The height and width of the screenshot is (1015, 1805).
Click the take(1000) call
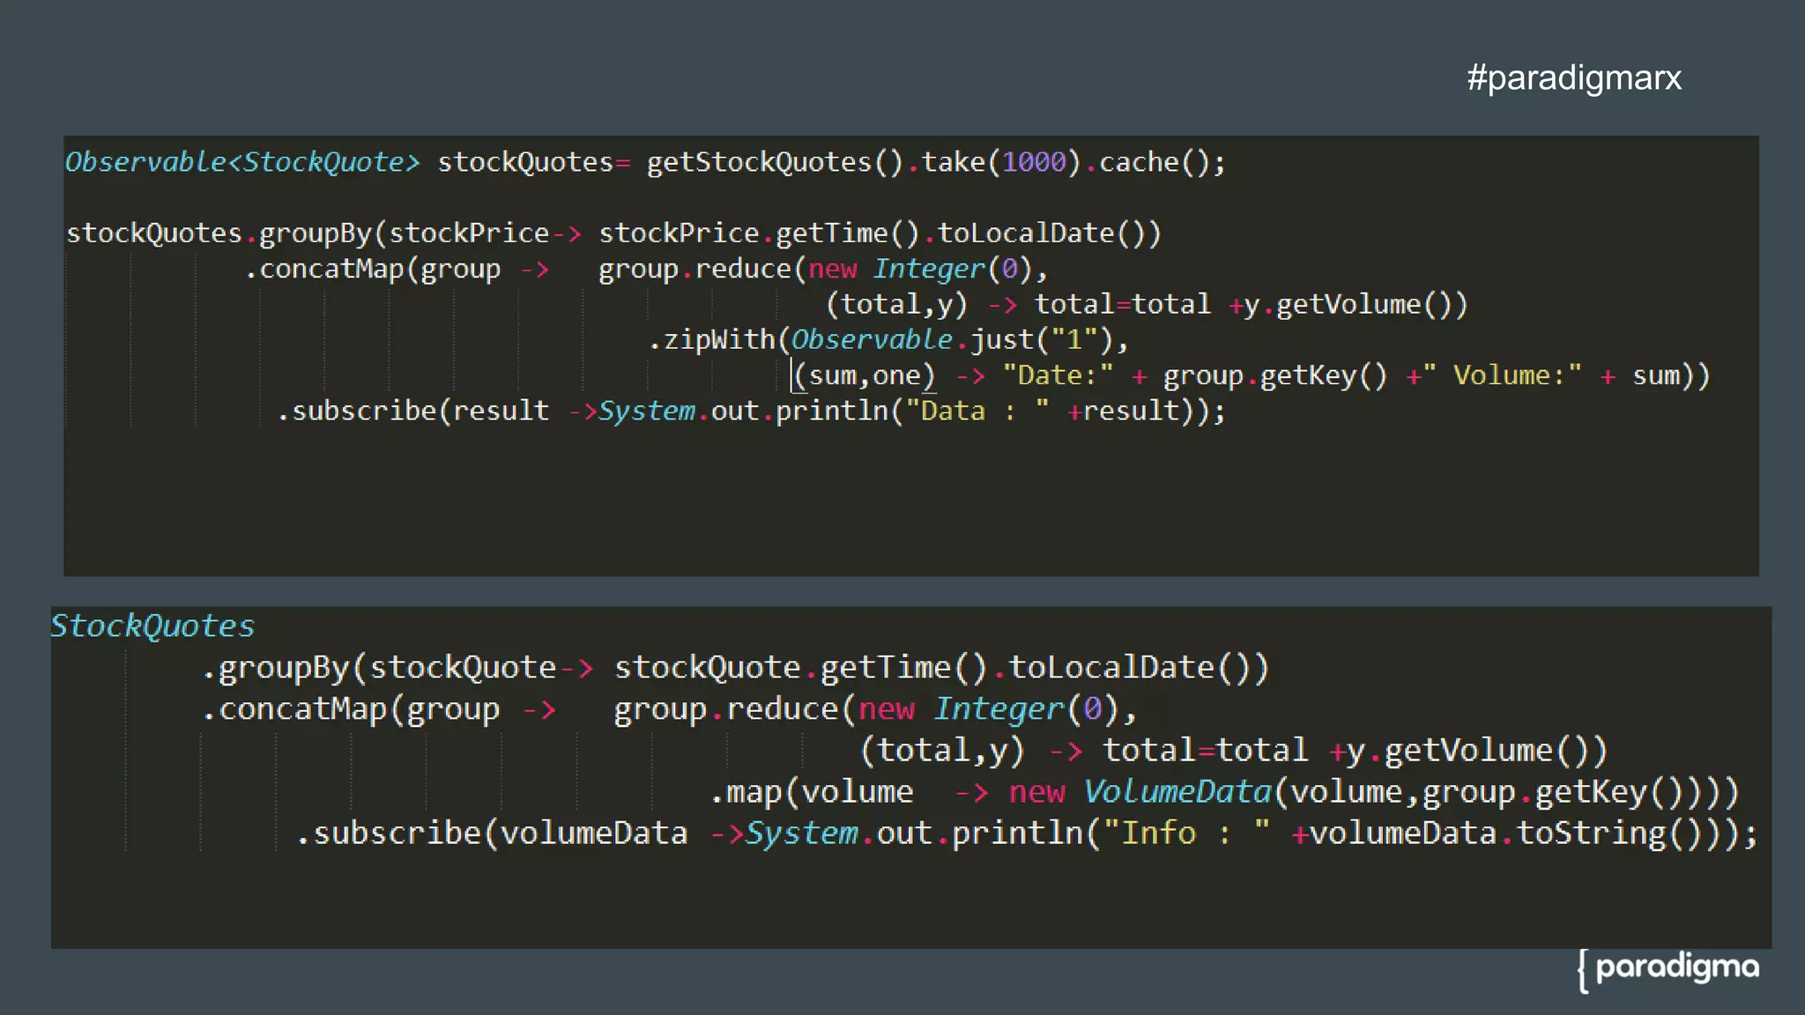pyautogui.click(x=999, y=162)
